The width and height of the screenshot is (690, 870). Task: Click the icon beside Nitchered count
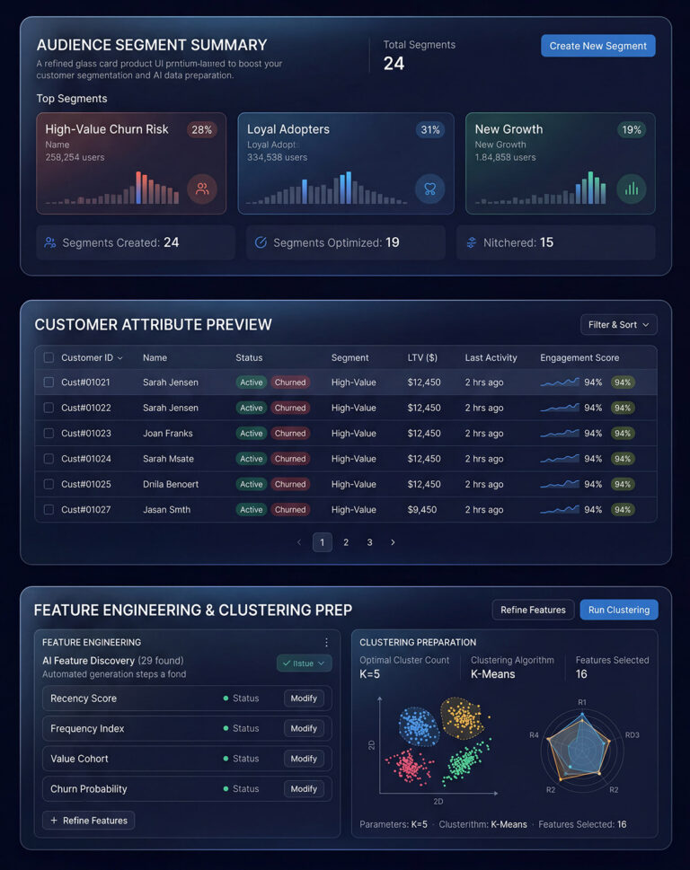click(x=472, y=242)
